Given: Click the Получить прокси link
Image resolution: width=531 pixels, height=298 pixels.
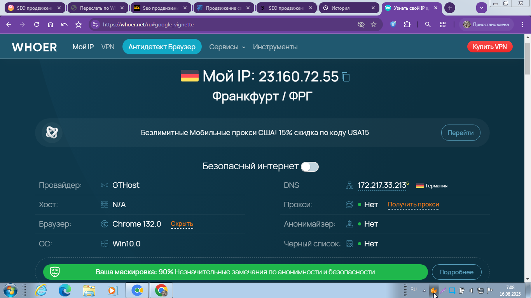Looking at the screenshot, I should coord(414,204).
